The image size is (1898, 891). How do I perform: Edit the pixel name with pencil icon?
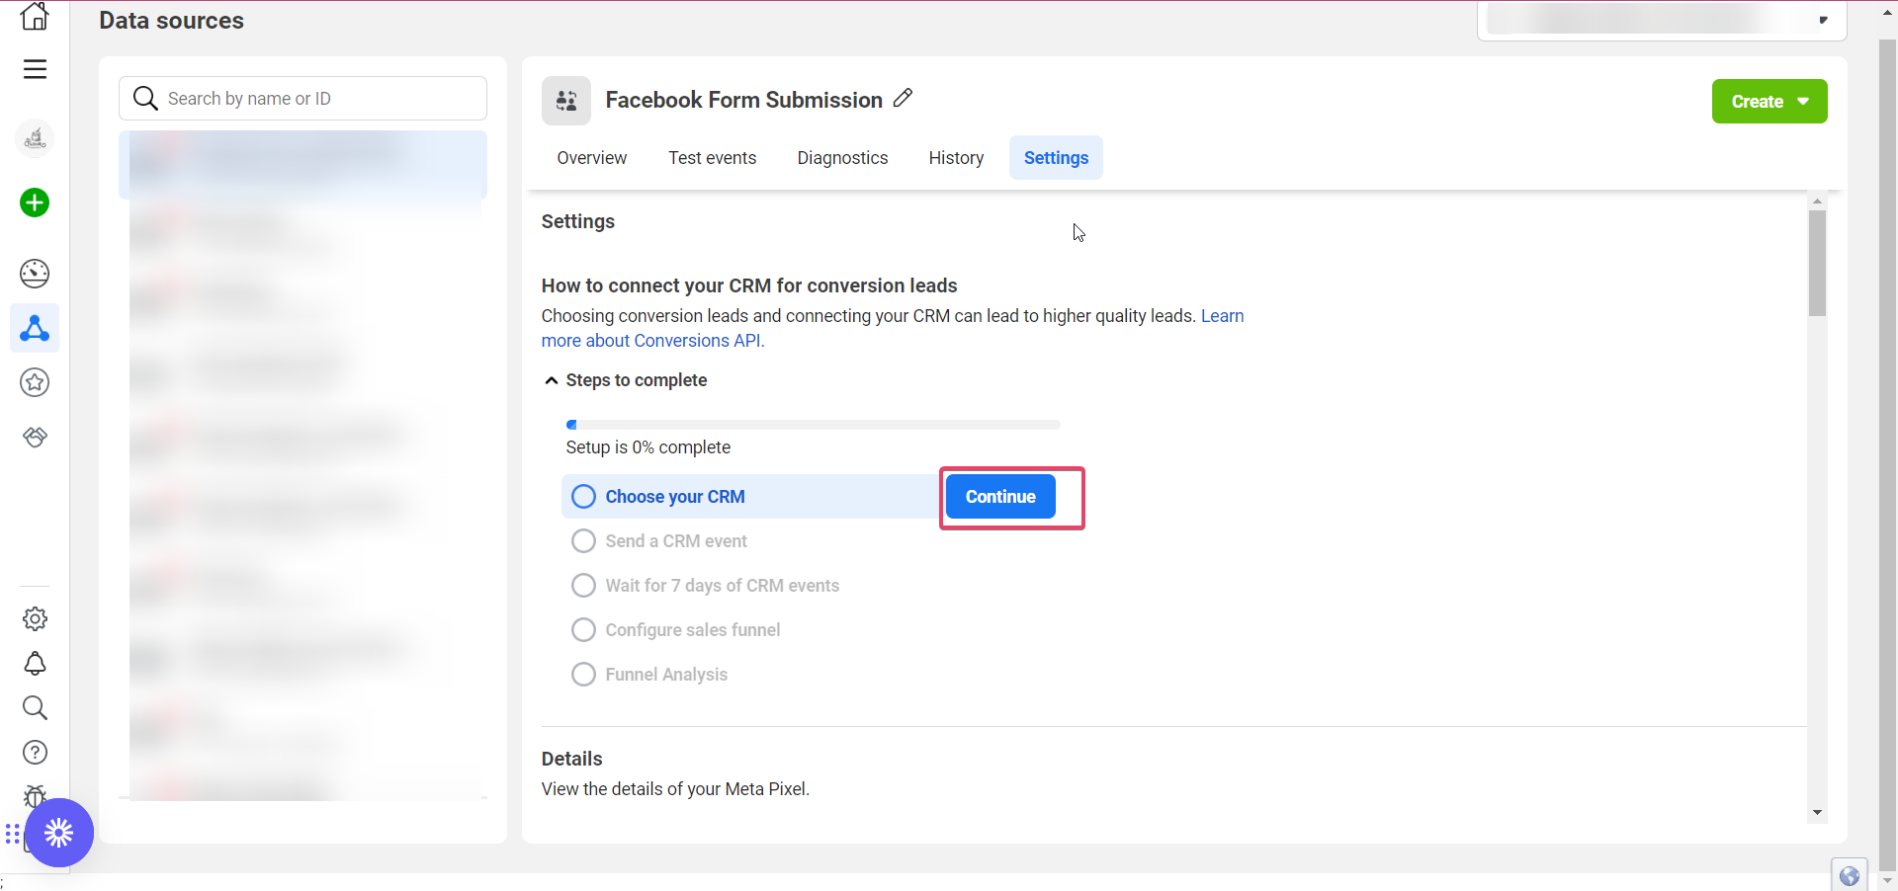(x=903, y=98)
